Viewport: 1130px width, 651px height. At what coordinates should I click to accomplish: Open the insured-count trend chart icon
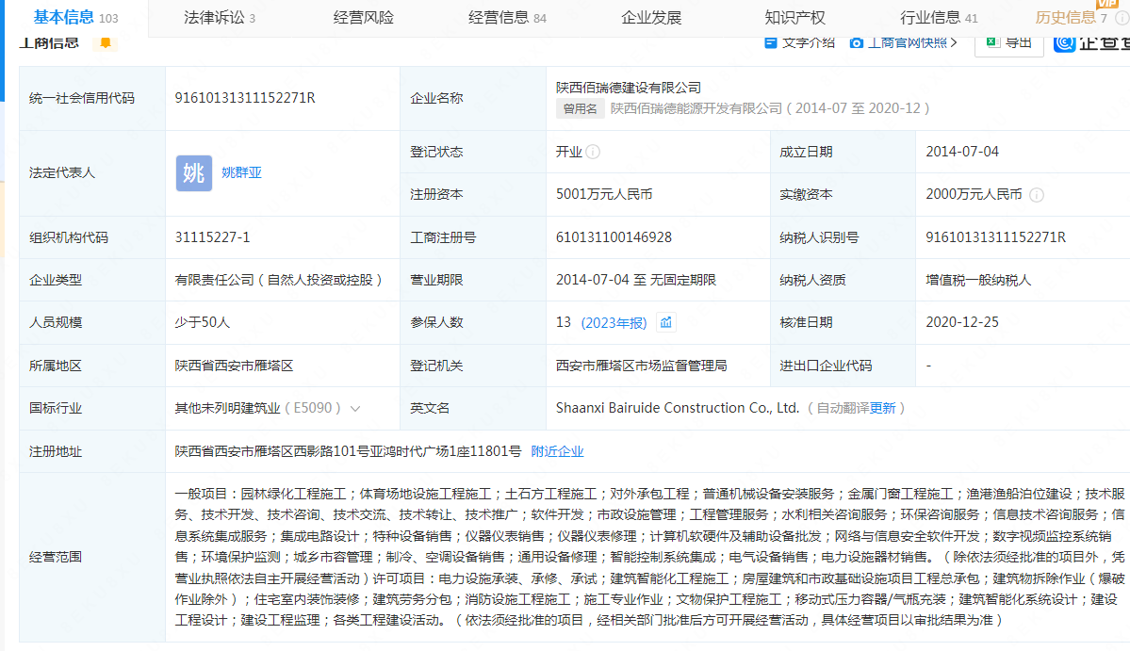point(666,323)
